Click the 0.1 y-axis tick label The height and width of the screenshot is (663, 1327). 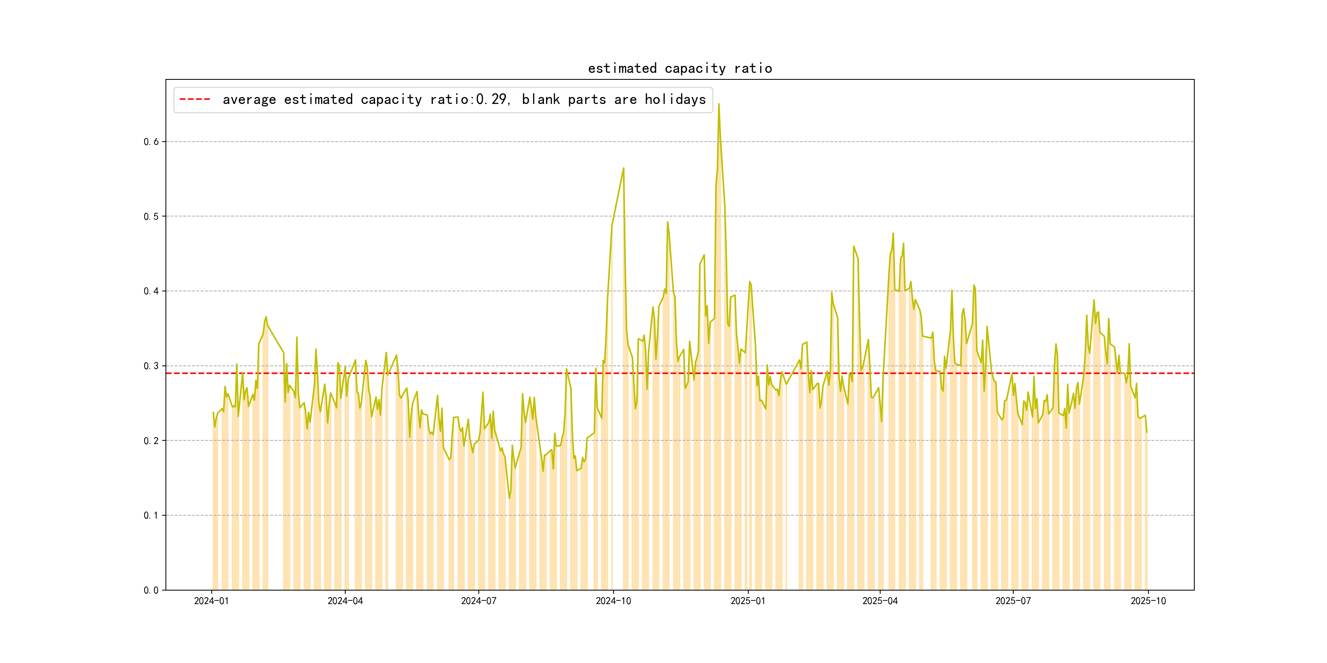tap(151, 515)
